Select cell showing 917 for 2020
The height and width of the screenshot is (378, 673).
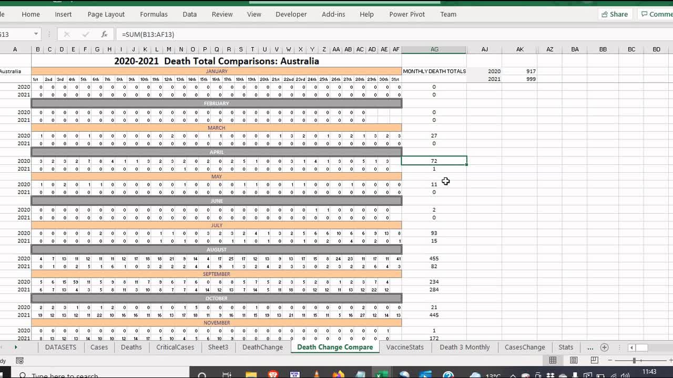pyautogui.click(x=519, y=71)
